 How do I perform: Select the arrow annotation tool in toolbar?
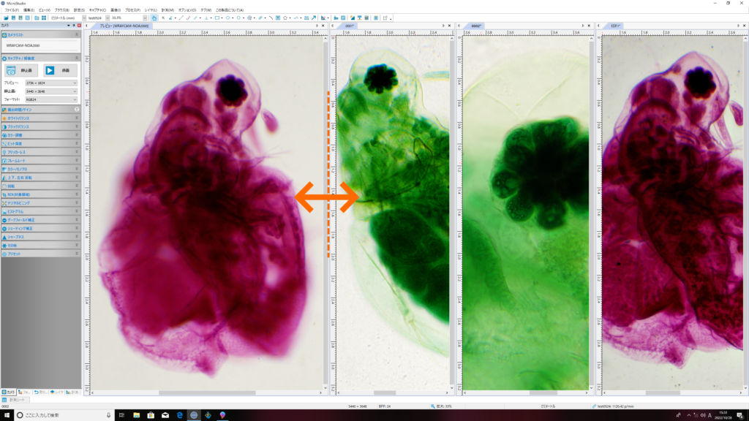click(x=313, y=18)
